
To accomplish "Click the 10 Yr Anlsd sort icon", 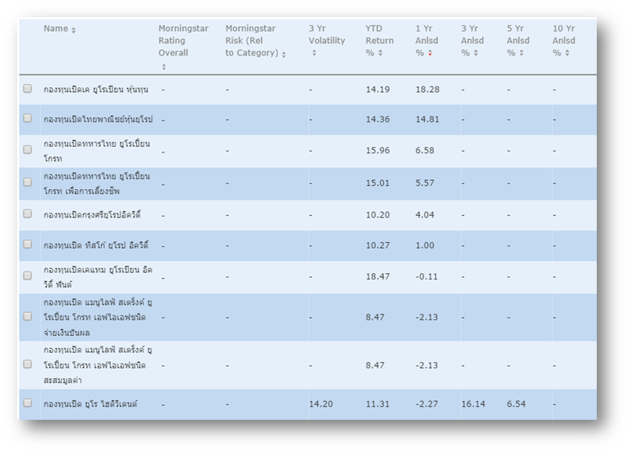I will pyautogui.click(x=567, y=54).
